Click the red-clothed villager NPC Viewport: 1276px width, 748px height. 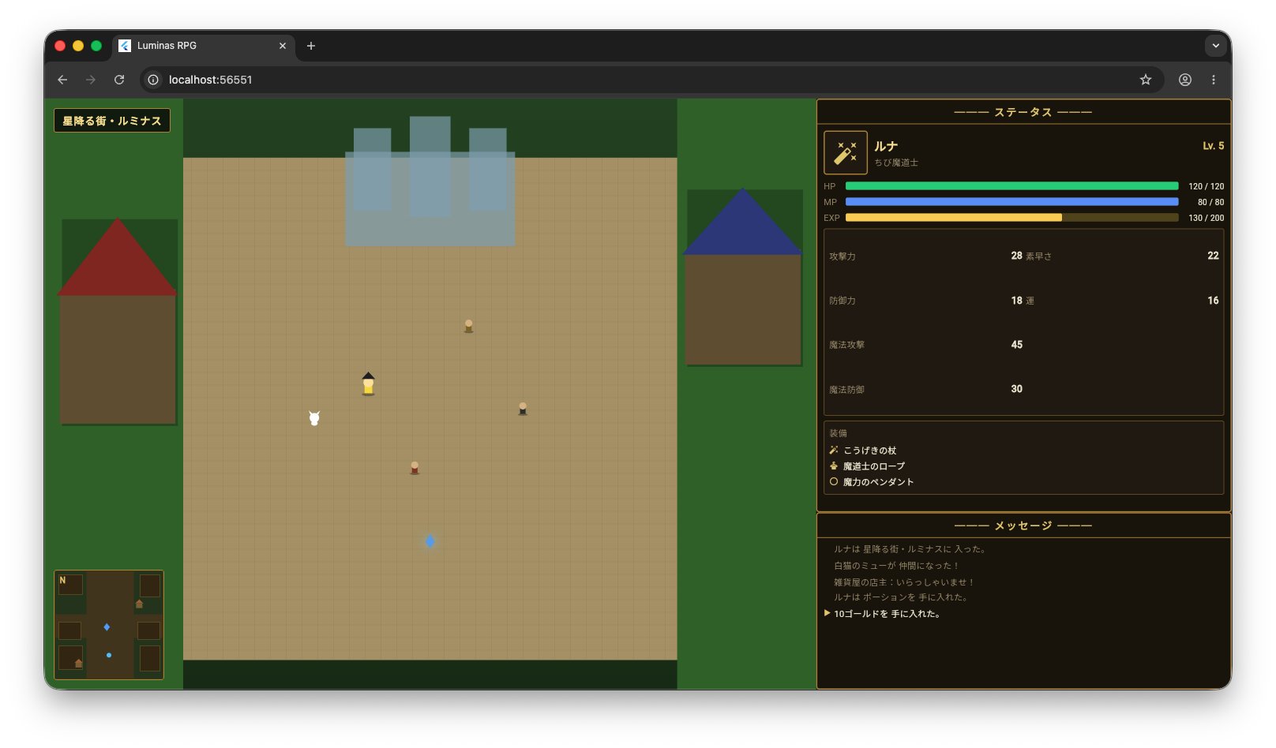415,468
